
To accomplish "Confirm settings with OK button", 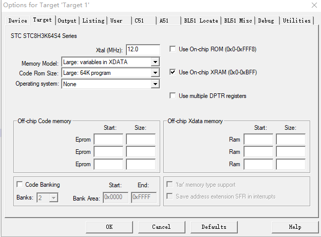I will click(109, 227).
